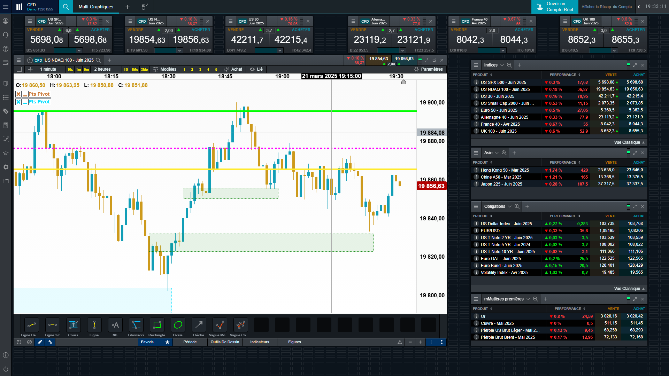Expand the Indices watchlist dropdown

pyautogui.click(x=502, y=65)
